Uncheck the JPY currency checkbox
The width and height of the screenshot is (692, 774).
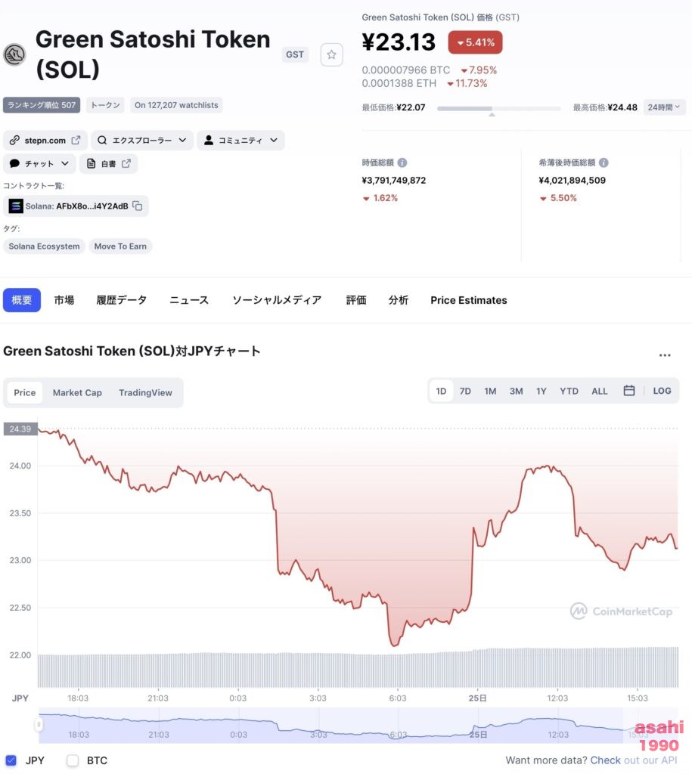[11, 760]
